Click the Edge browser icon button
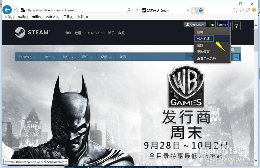260x168 pixels. pyautogui.click(x=201, y=10)
